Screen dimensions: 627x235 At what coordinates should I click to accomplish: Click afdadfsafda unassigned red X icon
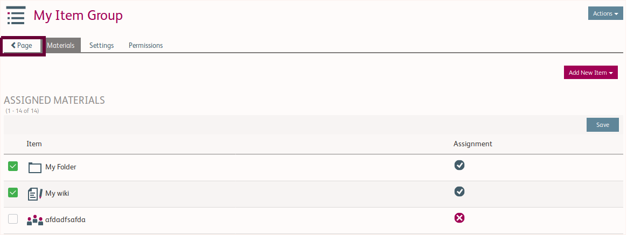coord(459,218)
